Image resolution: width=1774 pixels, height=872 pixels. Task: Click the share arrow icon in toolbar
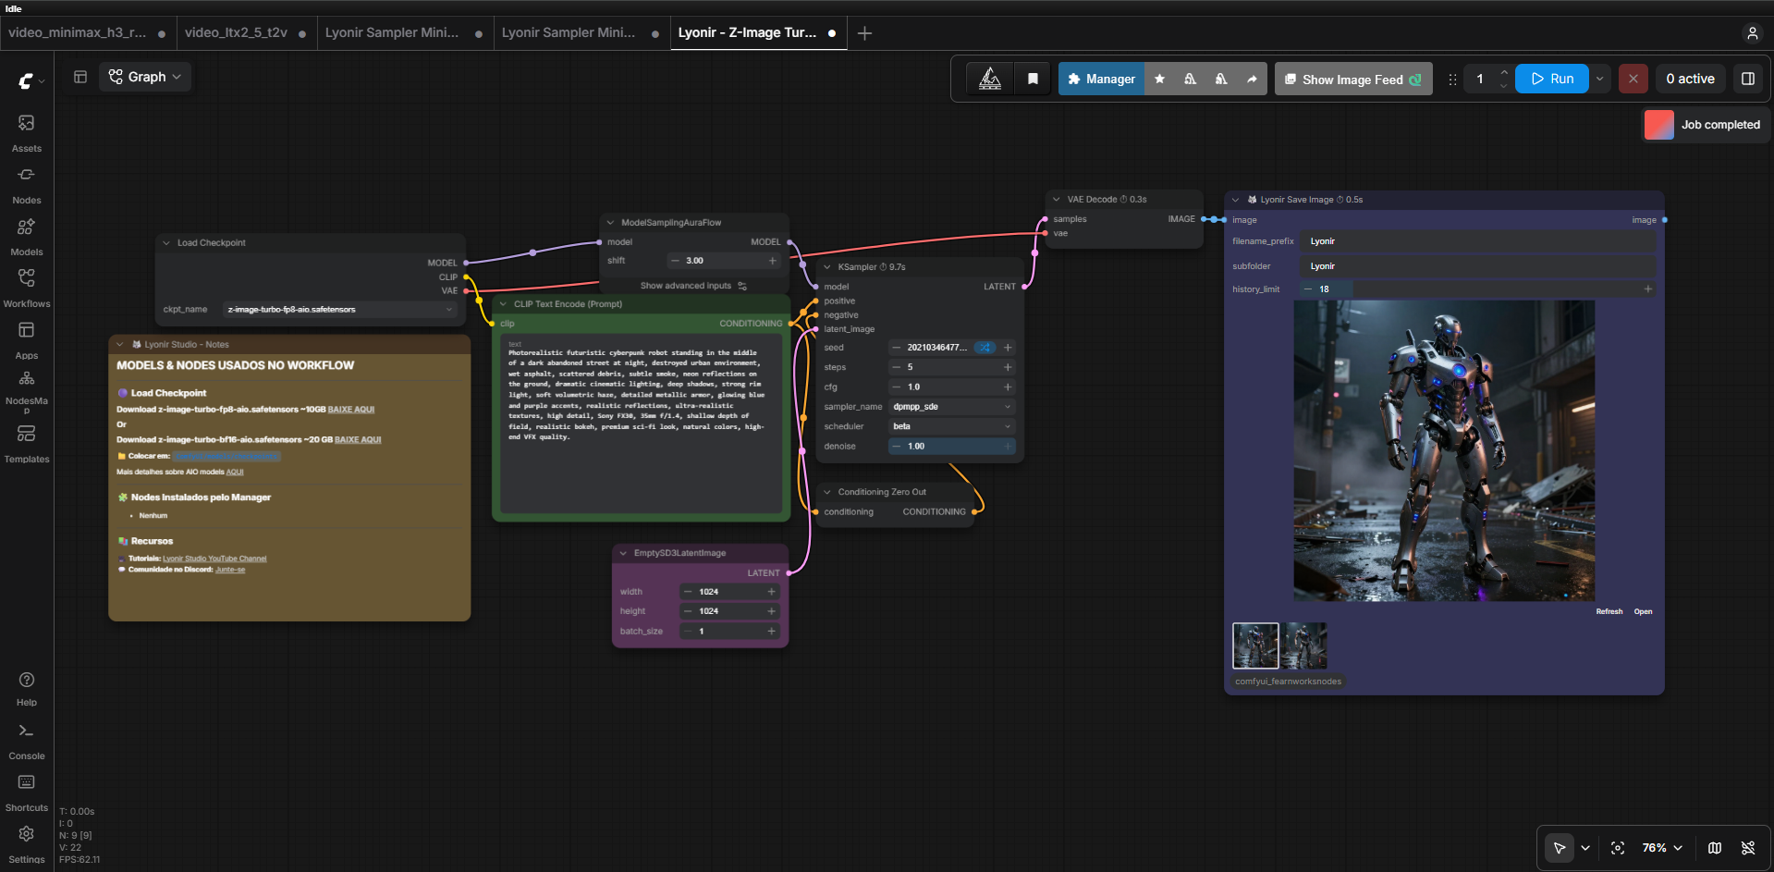(x=1252, y=79)
